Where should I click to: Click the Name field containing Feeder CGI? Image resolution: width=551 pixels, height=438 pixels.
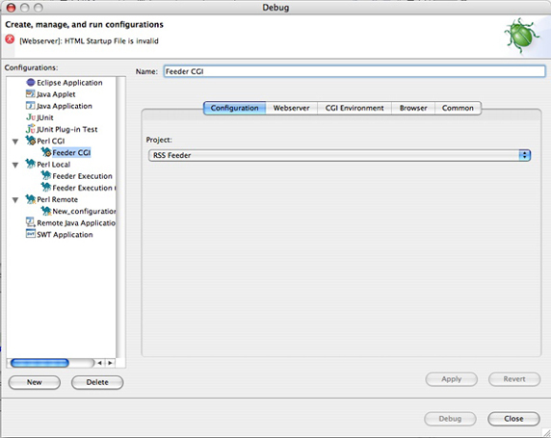[354, 71]
